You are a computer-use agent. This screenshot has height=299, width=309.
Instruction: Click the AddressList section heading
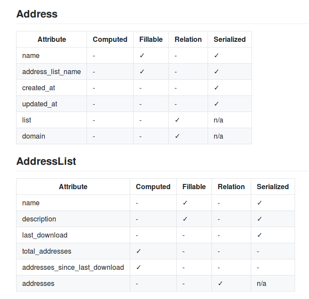pos(46,161)
